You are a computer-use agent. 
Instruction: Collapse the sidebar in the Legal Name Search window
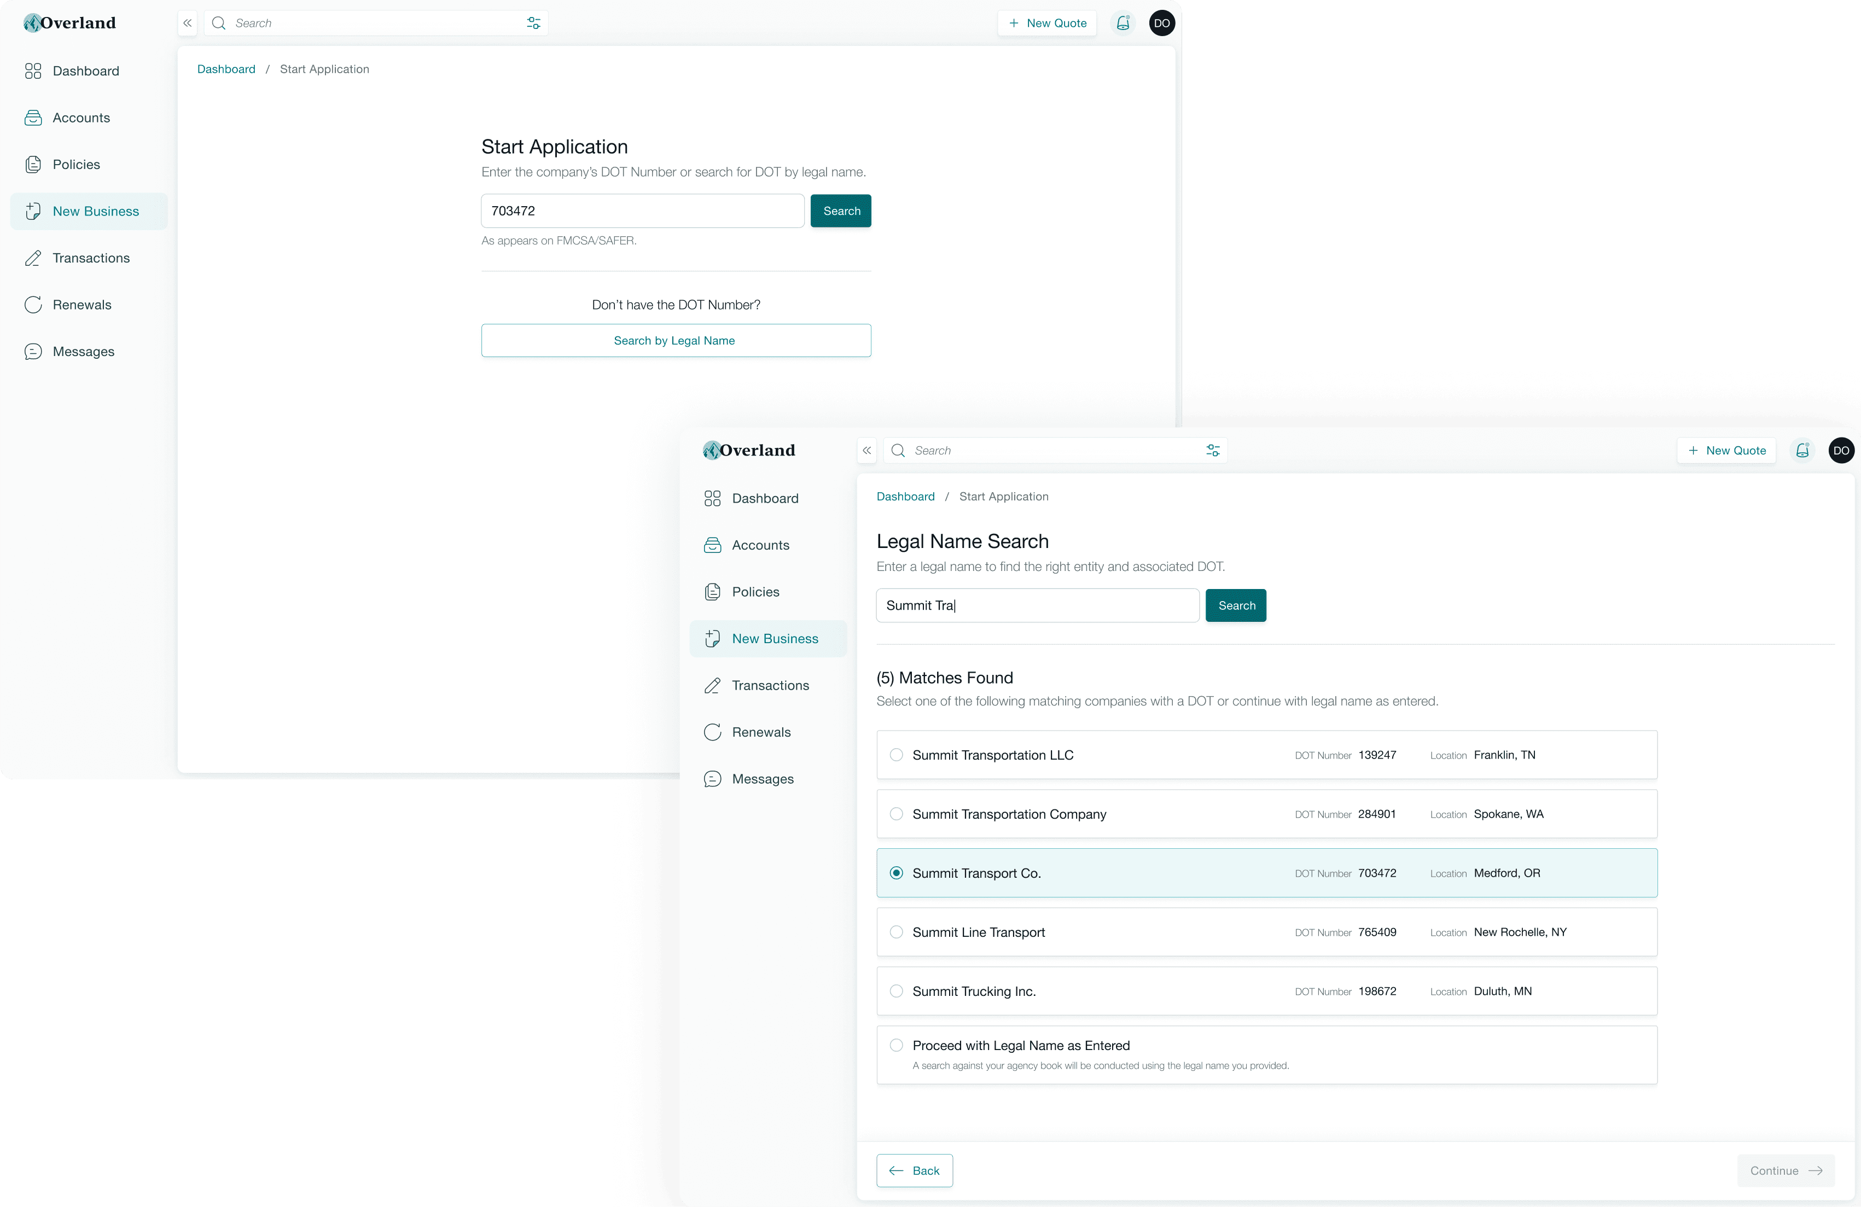[x=866, y=450]
